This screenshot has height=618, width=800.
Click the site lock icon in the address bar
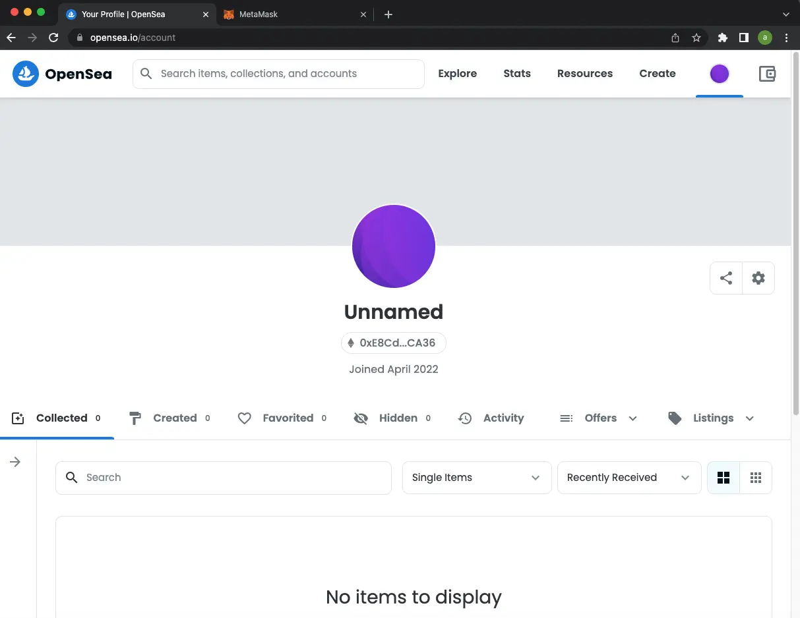click(x=80, y=38)
